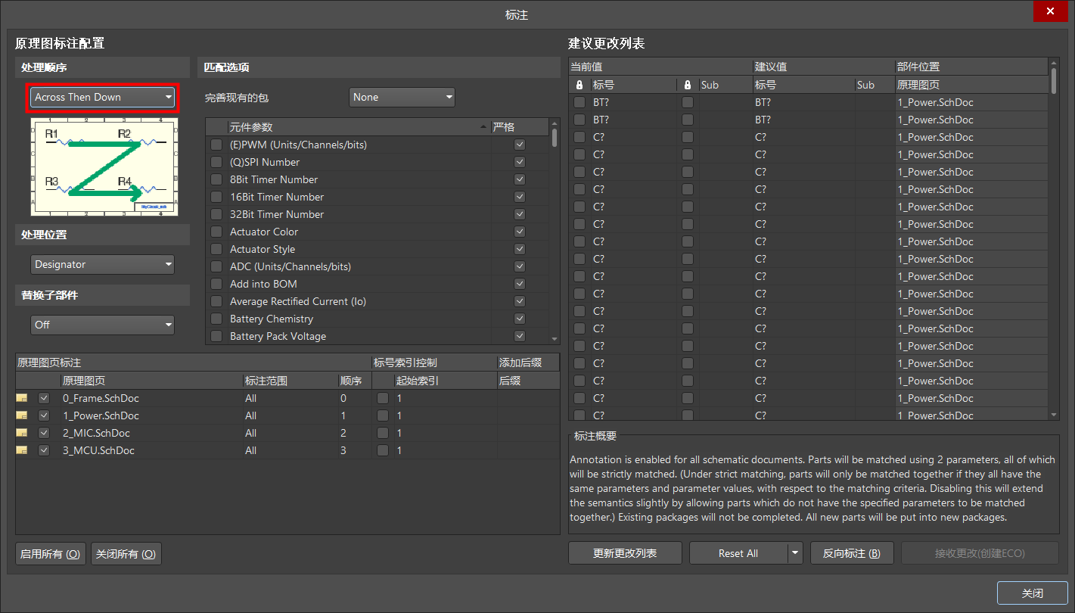The height and width of the screenshot is (613, 1075).
Task: Click the sheet icon beside 2_MIC.SchDoc
Action: click(x=22, y=433)
